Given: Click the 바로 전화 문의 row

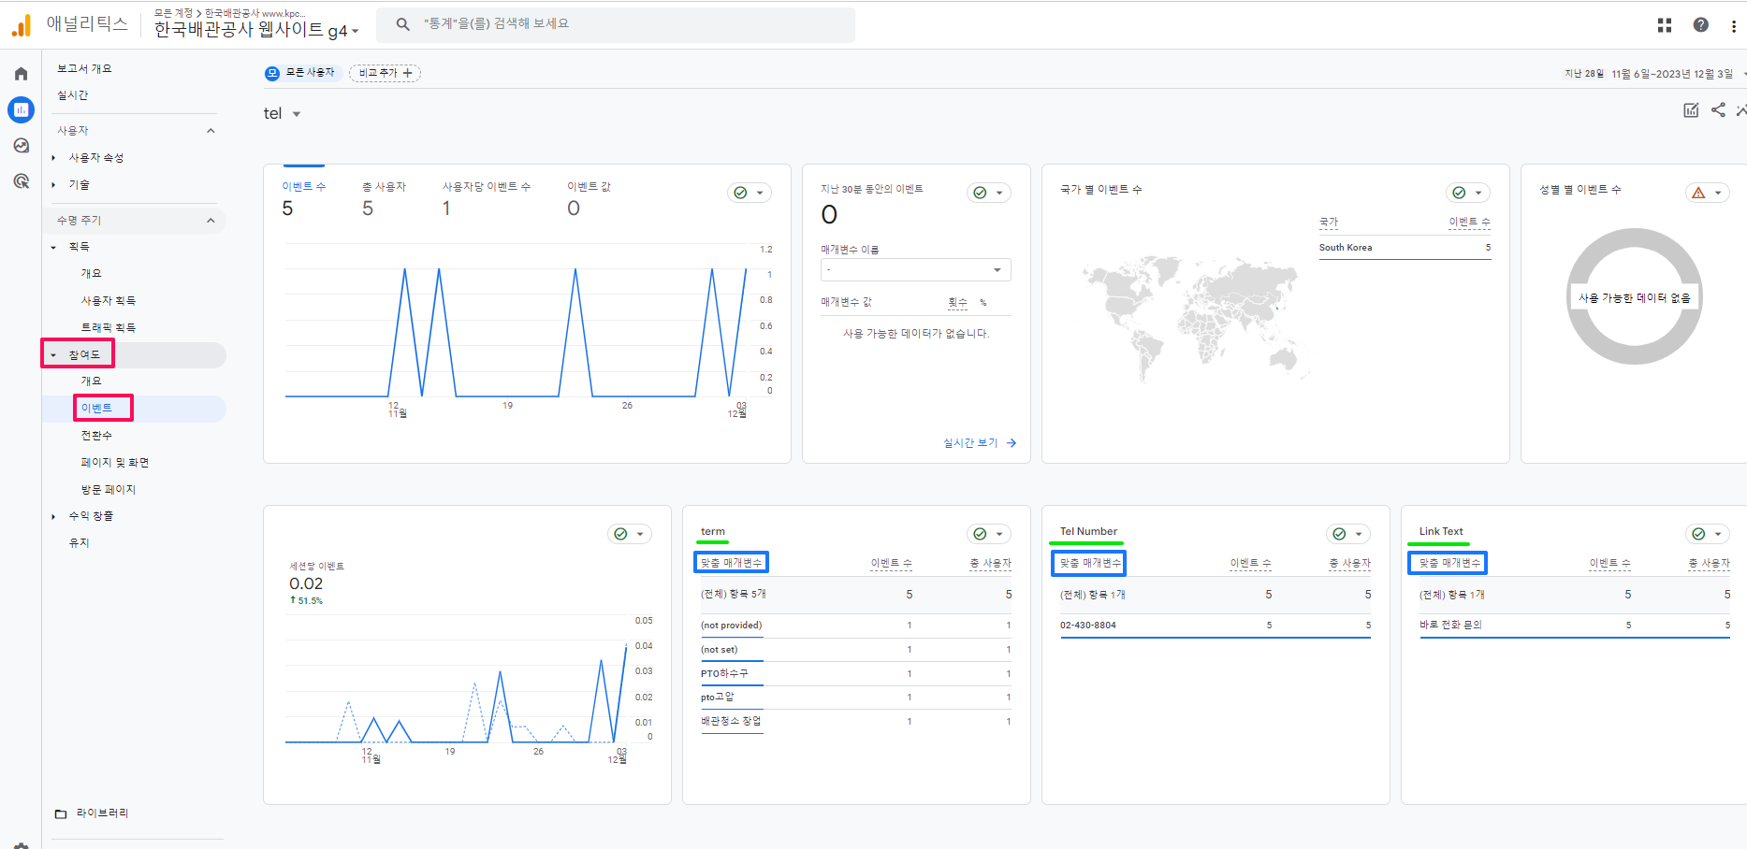Looking at the screenshot, I should 1574,626.
